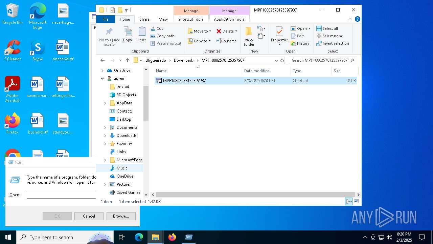Select the Music folder in navigation pane
Screen dimensions: 433x244
pos(122,168)
